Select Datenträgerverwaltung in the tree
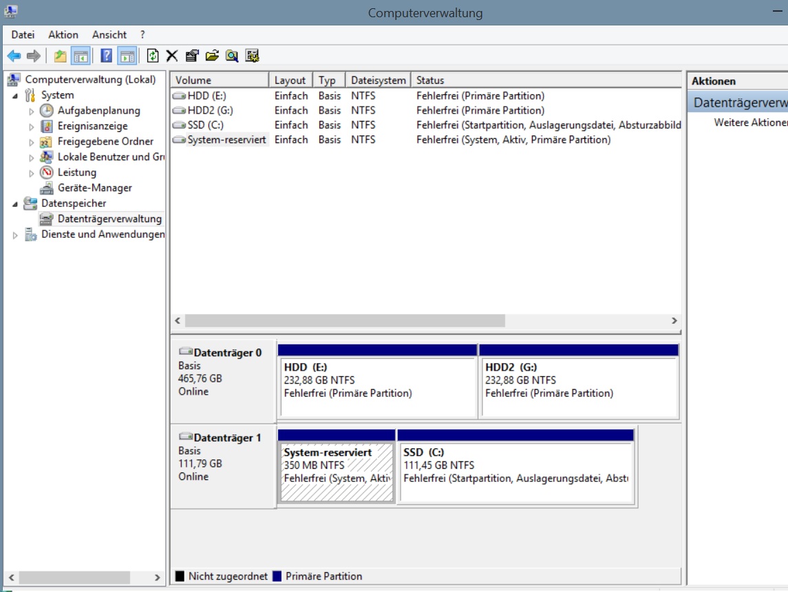The width and height of the screenshot is (788, 592). [x=109, y=219]
